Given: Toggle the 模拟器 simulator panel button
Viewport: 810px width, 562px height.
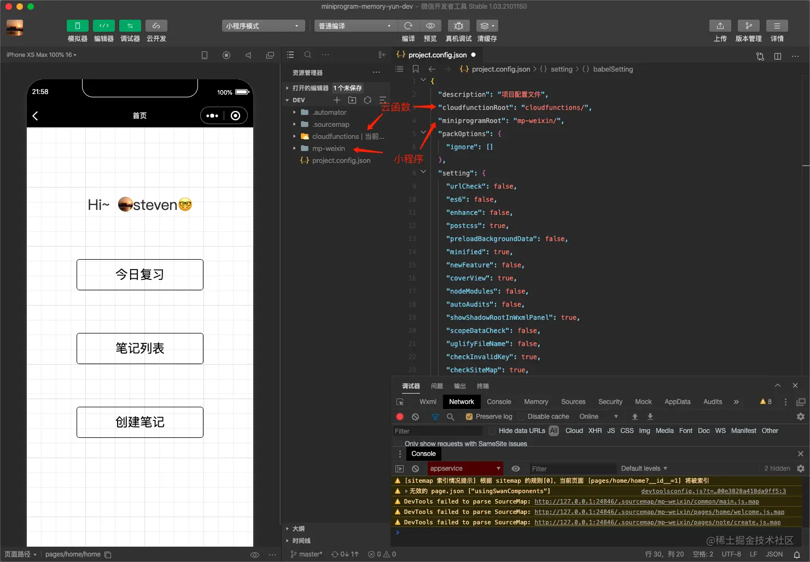Looking at the screenshot, I should [78, 26].
